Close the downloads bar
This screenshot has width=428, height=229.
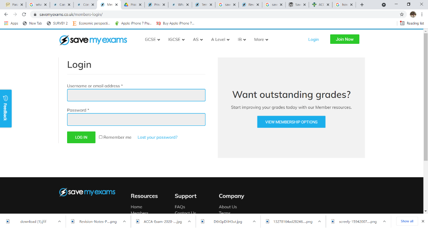(423, 221)
